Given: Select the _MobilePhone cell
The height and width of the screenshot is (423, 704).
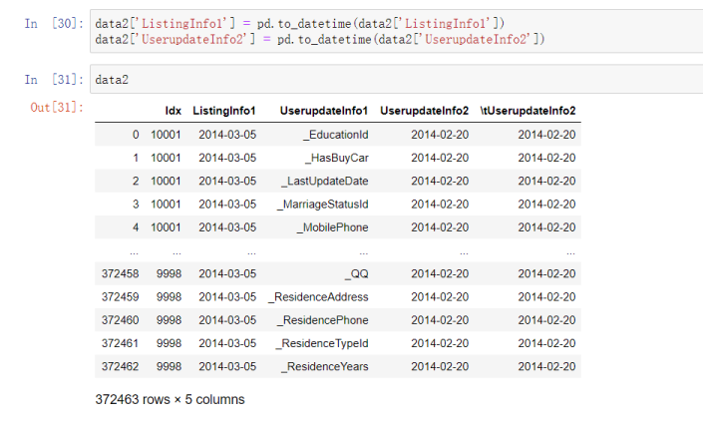Looking at the screenshot, I should click(332, 227).
